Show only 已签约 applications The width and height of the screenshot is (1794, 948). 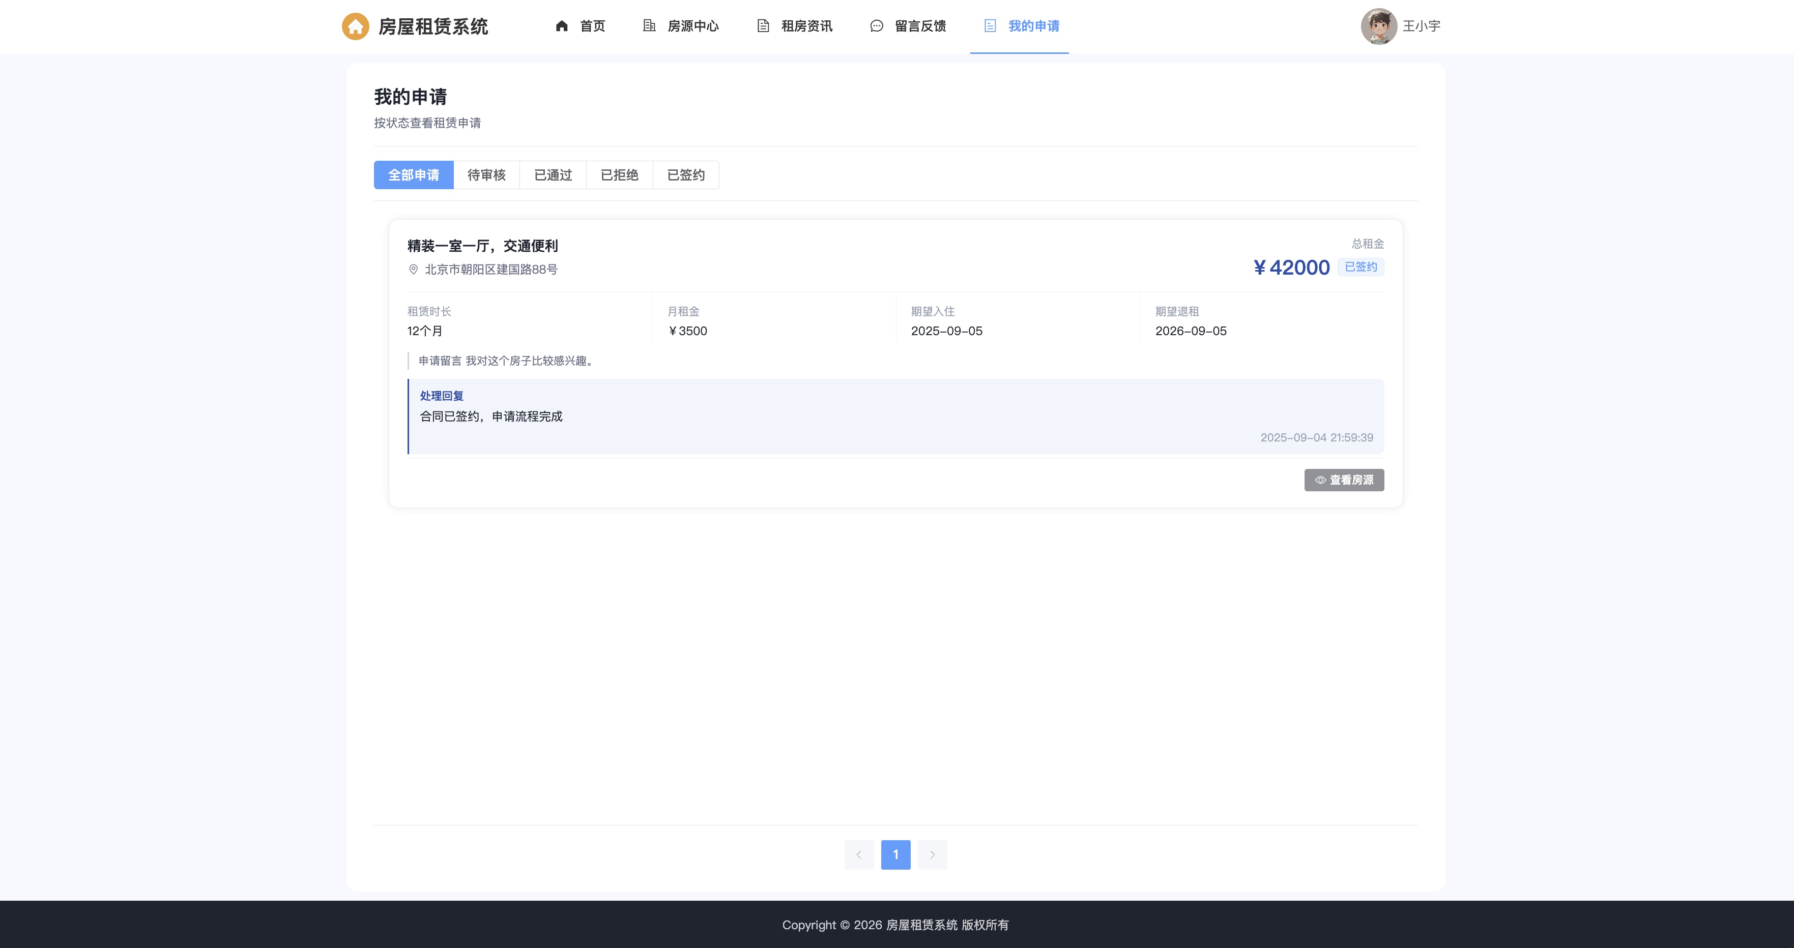[x=686, y=175]
